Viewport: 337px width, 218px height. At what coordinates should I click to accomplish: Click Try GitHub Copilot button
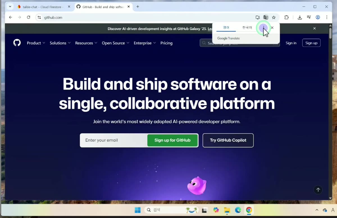click(228, 140)
